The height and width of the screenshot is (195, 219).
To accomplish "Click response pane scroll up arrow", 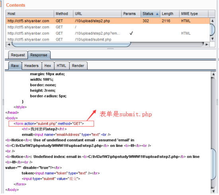I will 213,74.
